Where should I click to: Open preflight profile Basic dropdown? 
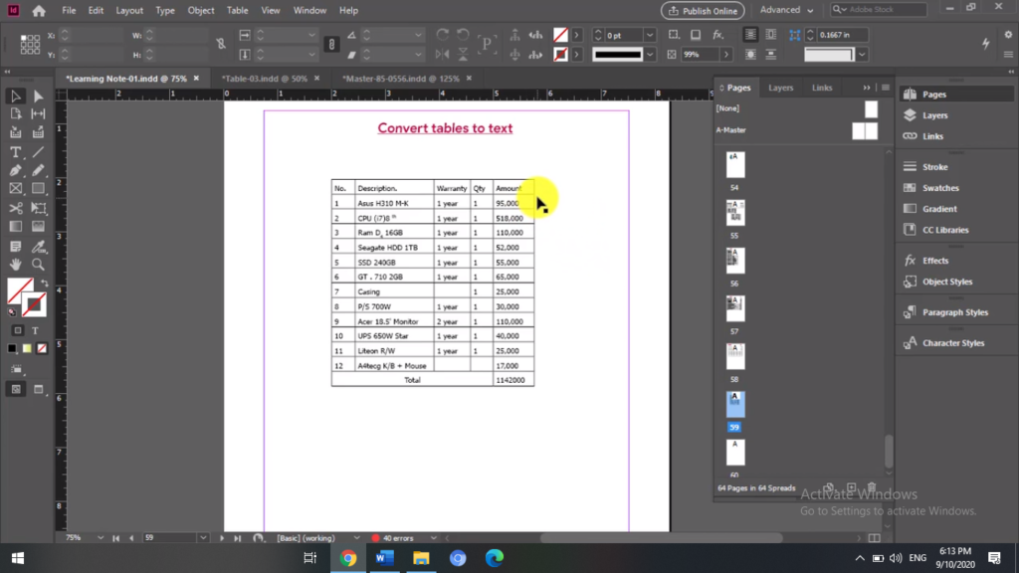[356, 538]
